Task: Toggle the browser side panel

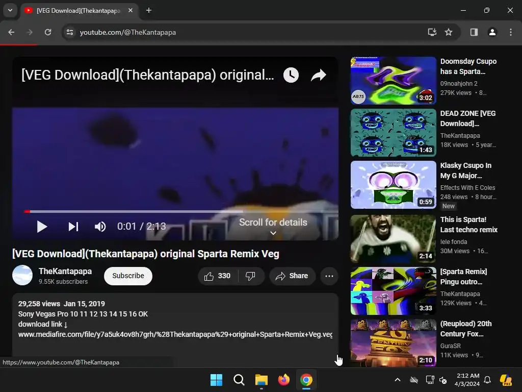Action: coord(474,32)
